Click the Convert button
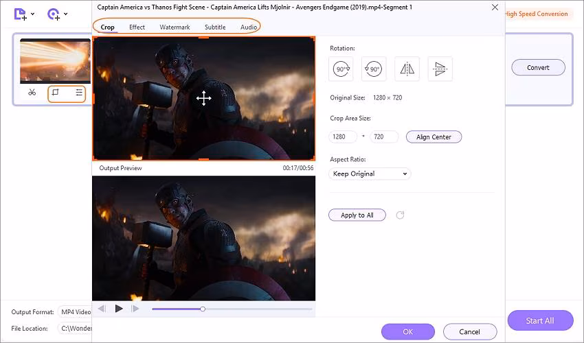 pyautogui.click(x=538, y=67)
